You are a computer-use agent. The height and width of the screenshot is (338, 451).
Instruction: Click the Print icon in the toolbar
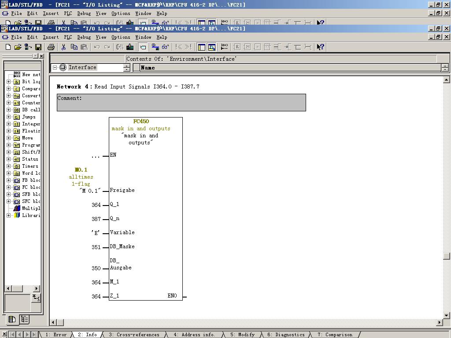[51, 47]
